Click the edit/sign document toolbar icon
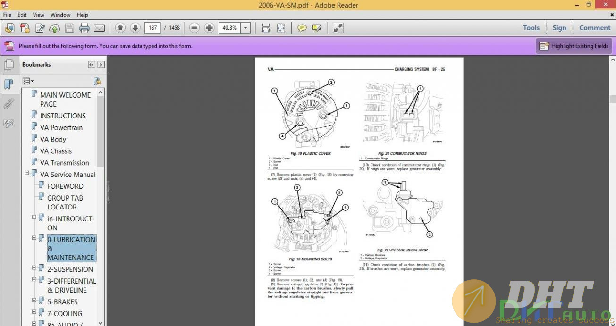This screenshot has height=326, width=616. click(40, 28)
